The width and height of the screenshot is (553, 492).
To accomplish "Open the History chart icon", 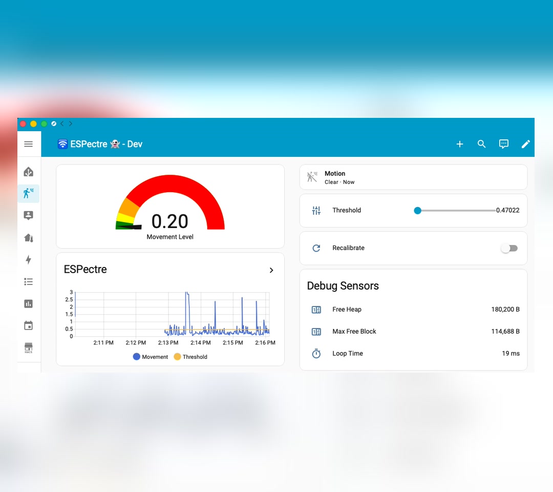I will (x=29, y=303).
